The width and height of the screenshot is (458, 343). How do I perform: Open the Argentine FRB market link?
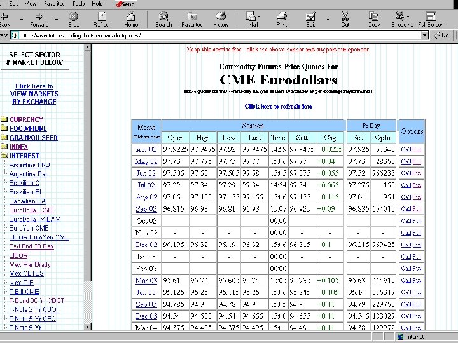29,165
